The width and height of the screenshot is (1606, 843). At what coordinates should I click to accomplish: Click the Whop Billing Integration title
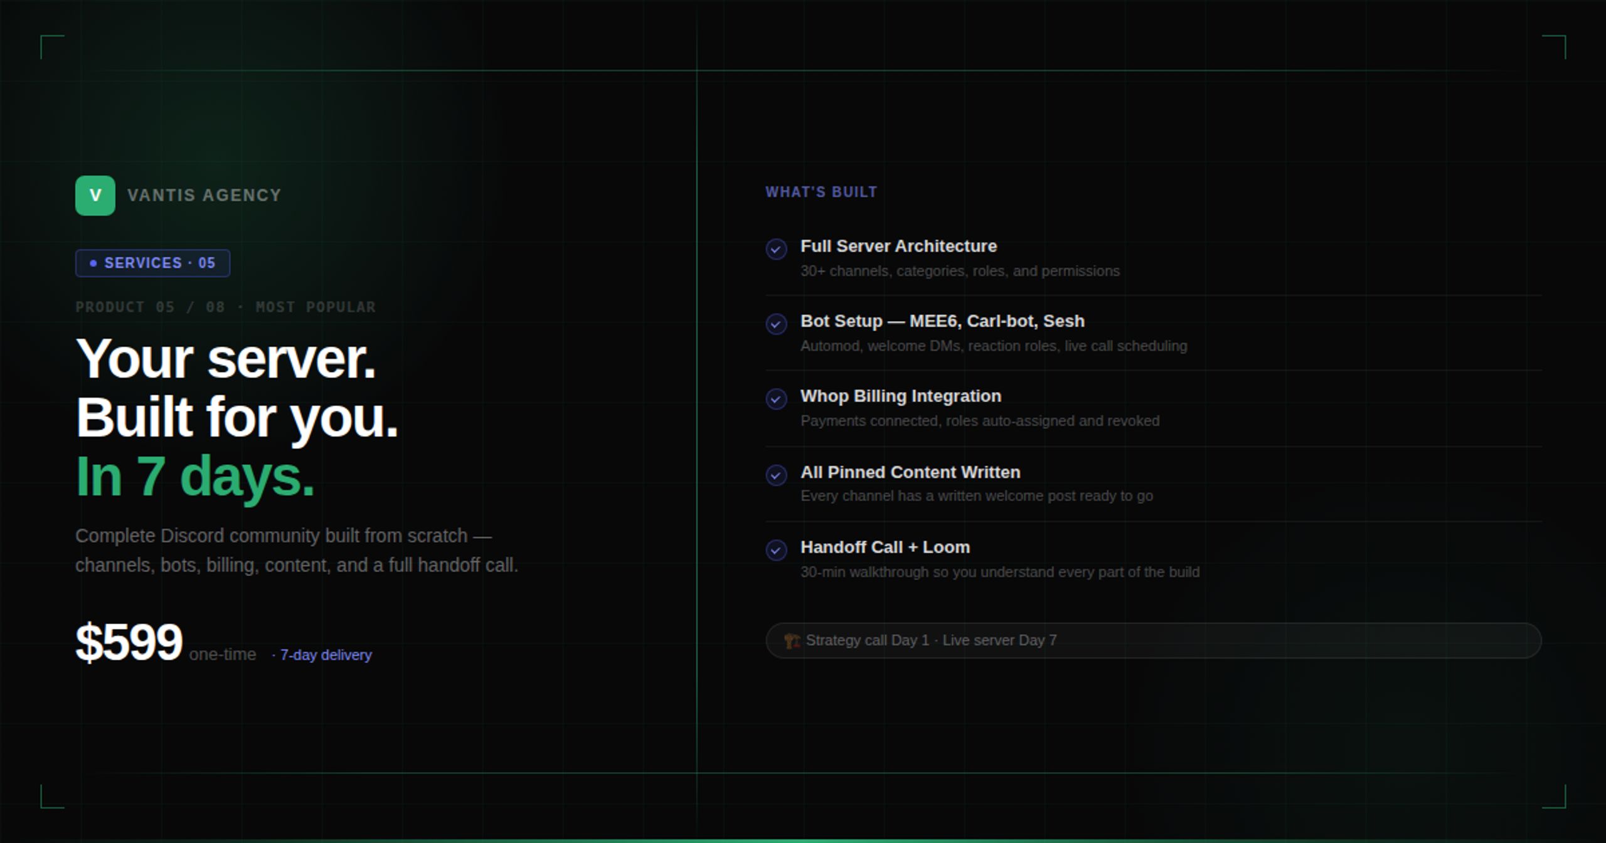(x=901, y=396)
